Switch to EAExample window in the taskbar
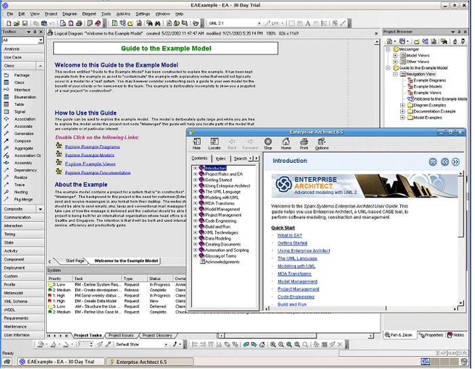The width and height of the screenshot is (475, 369). pyautogui.click(x=60, y=362)
